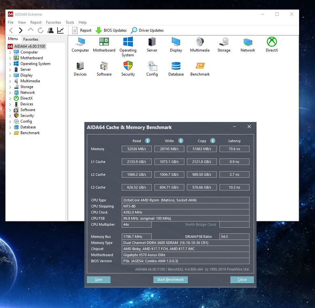Viewport: 315px width, 308px height.
Task: Expand the Storage tree node
Action: (10, 87)
